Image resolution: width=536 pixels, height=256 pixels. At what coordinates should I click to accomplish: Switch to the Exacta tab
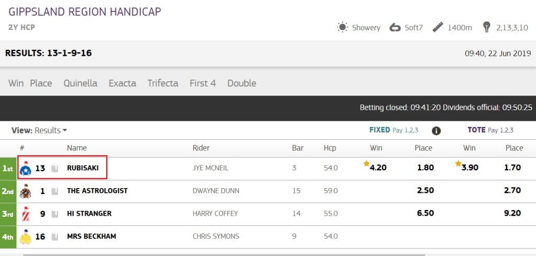point(122,83)
